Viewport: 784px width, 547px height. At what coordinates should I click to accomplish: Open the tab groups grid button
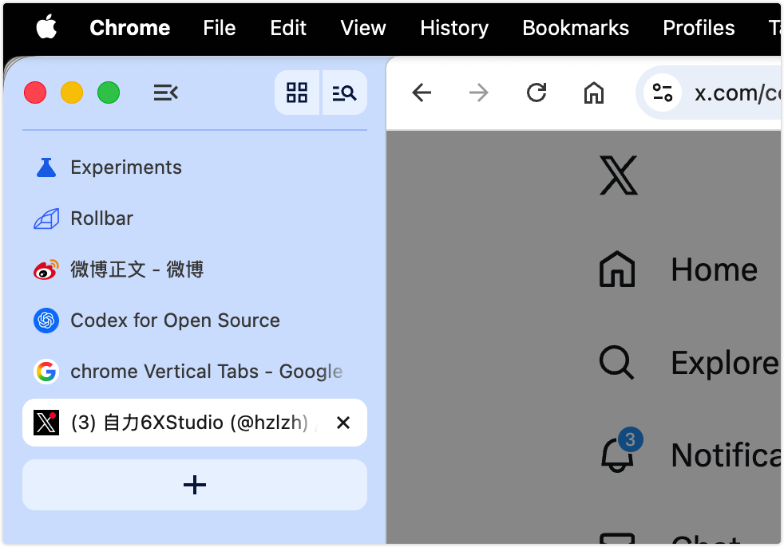tap(297, 93)
